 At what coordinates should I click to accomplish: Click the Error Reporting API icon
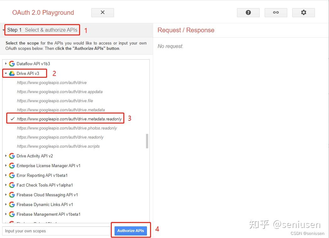[12, 175]
